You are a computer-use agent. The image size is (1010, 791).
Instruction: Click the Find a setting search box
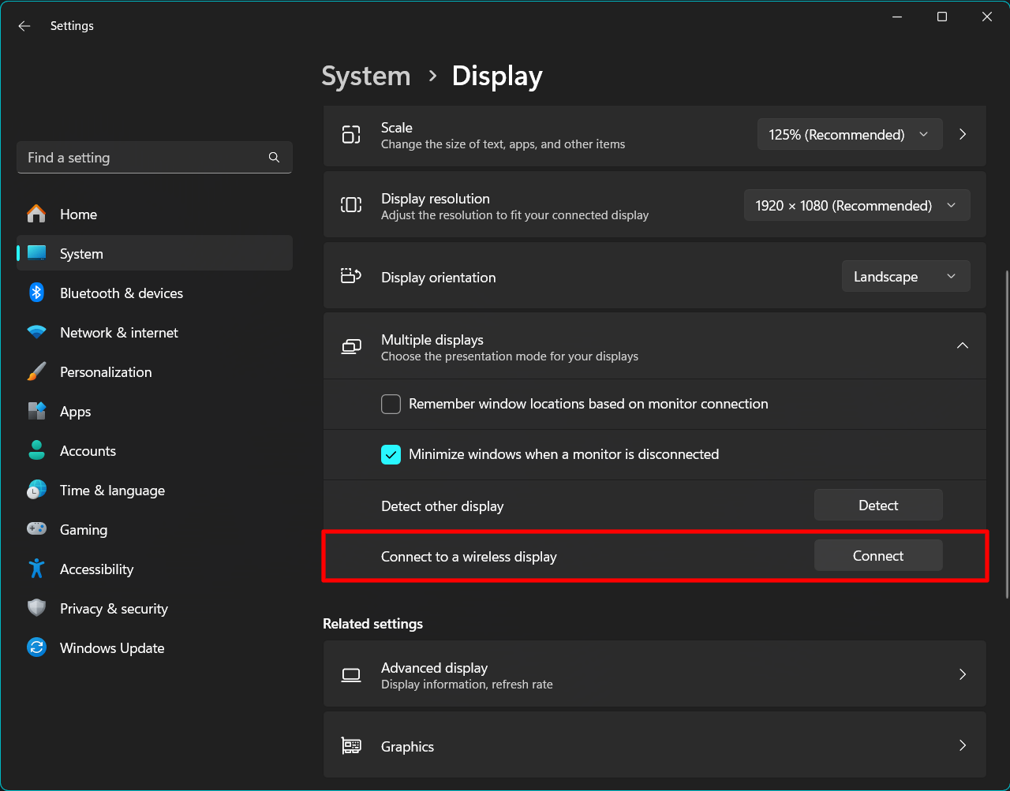point(155,157)
